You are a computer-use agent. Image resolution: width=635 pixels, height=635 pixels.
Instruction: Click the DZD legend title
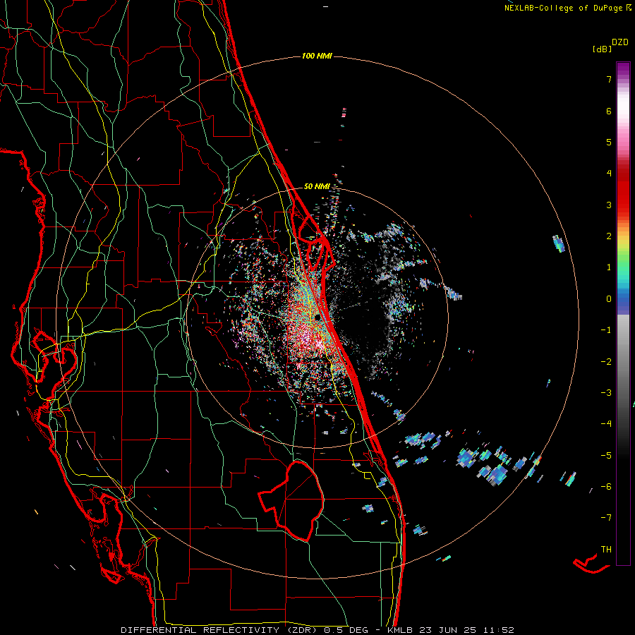tap(620, 42)
